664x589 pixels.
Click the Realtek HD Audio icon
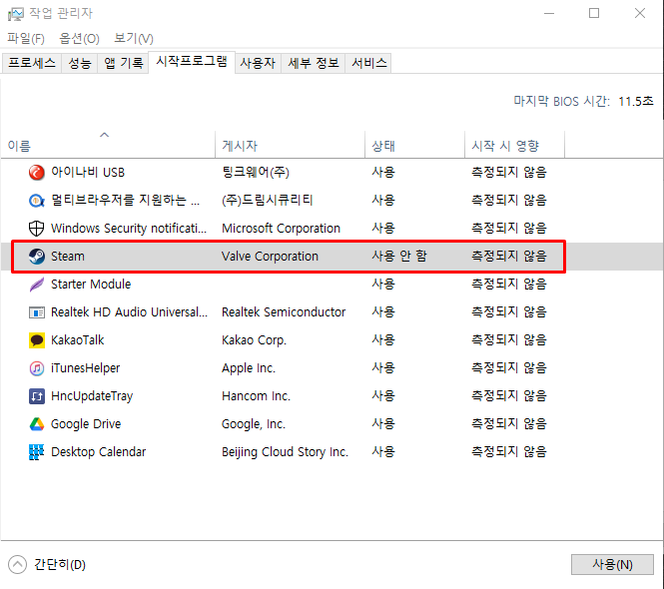click(x=36, y=312)
